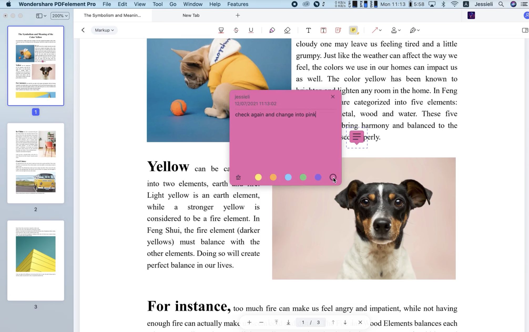Delete the note using trash icon
The width and height of the screenshot is (529, 332).
coord(238,177)
